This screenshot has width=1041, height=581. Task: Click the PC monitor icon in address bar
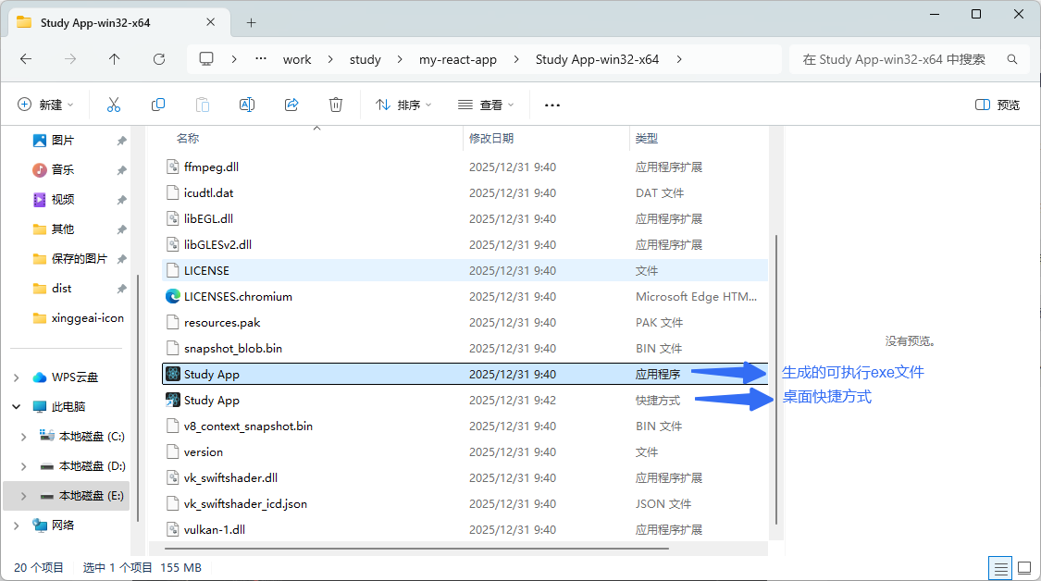(206, 59)
